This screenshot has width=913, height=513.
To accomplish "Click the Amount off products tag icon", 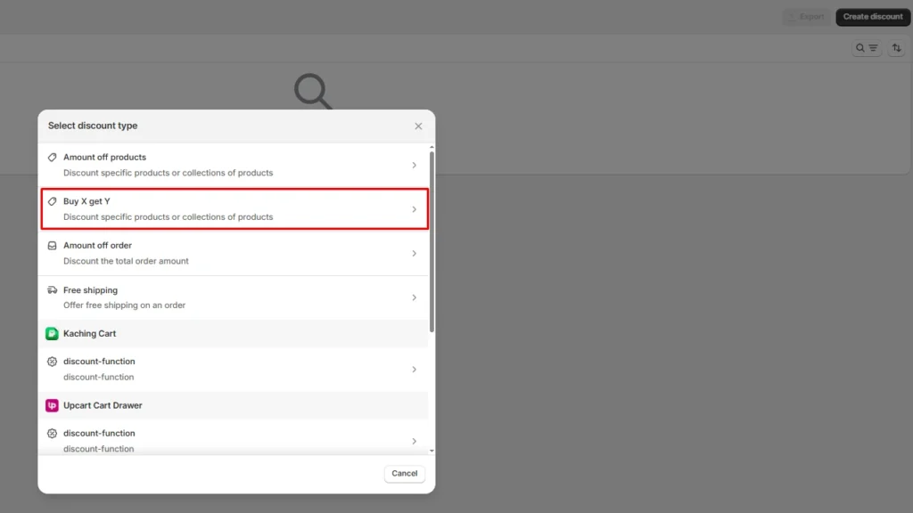I will 53,157.
